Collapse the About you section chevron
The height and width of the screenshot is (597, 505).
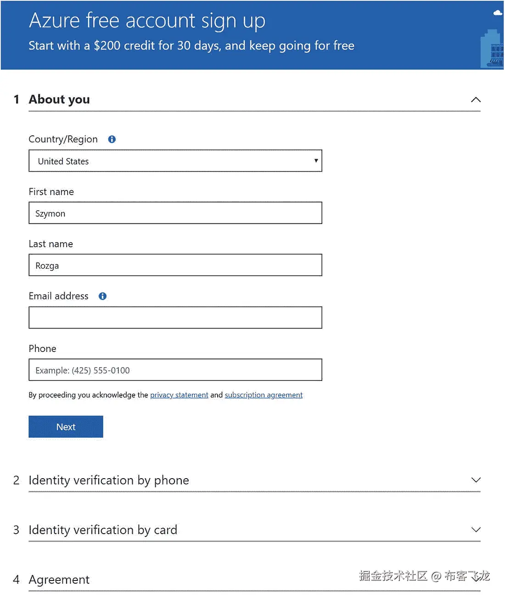tap(476, 100)
